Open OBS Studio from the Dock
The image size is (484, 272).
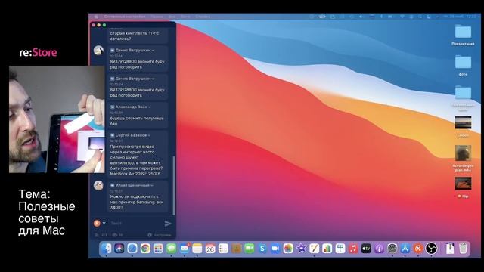click(x=431, y=249)
